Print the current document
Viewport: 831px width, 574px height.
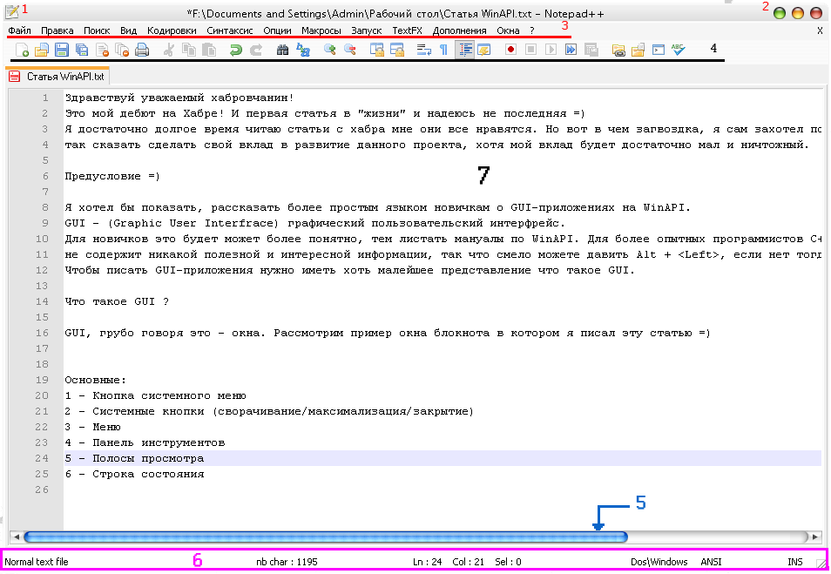point(142,50)
